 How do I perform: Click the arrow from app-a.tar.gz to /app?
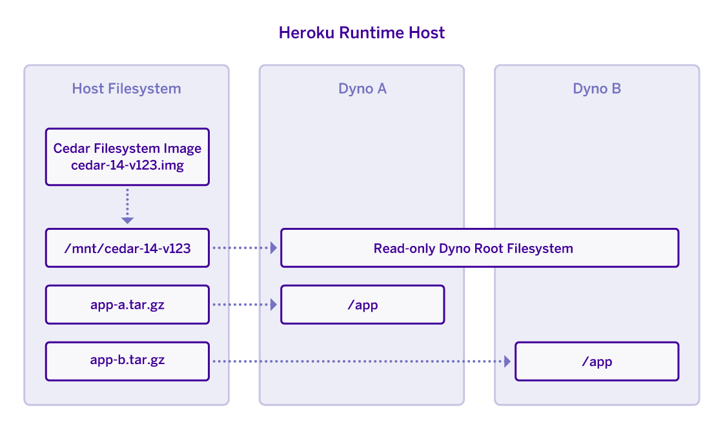(x=244, y=304)
